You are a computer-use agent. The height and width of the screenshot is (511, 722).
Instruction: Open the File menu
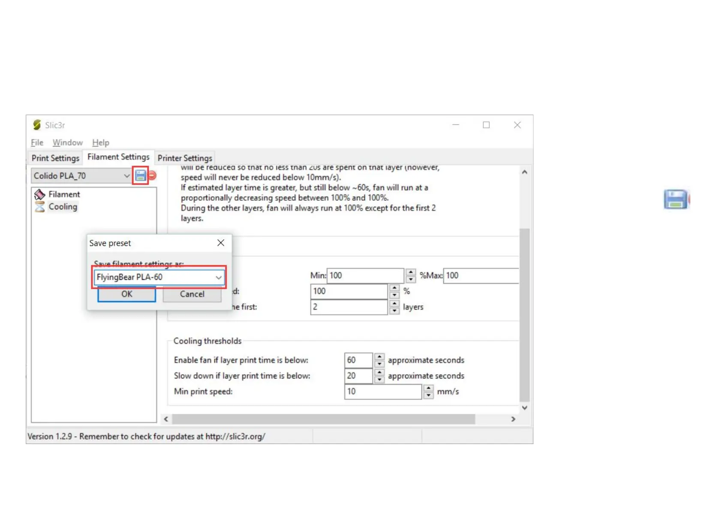(37, 142)
